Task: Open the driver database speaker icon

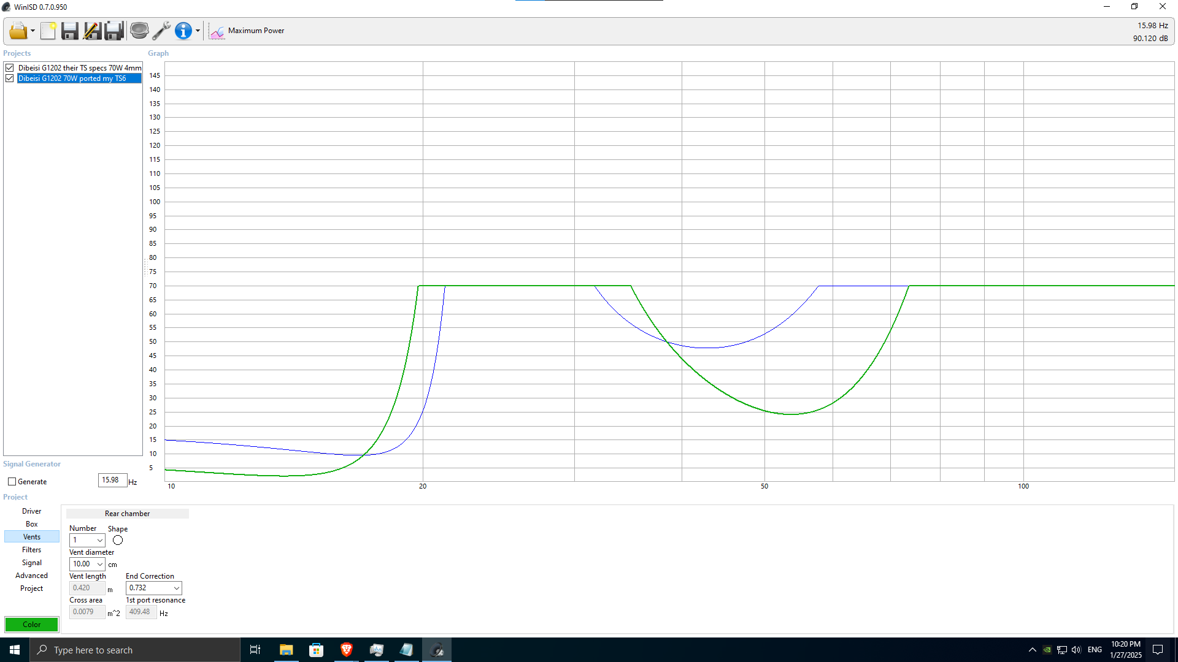Action: (x=139, y=31)
